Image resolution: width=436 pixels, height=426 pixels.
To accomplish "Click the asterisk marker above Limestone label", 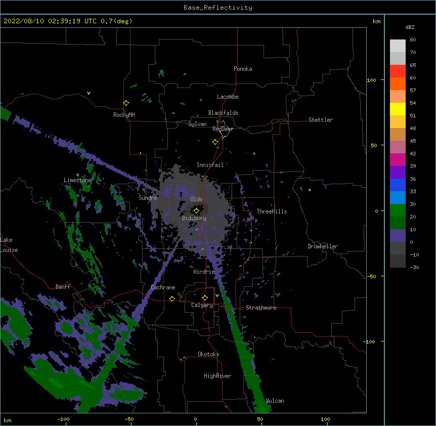I will click(x=78, y=175).
